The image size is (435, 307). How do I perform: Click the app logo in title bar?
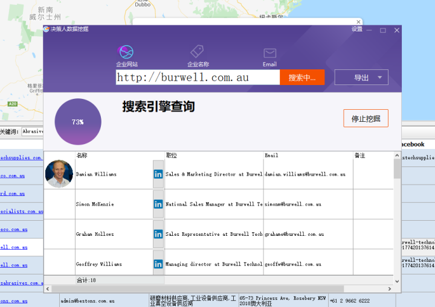pos(46,29)
